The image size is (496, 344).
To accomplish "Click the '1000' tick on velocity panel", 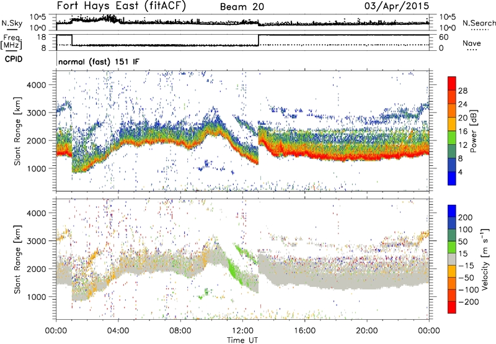I will coord(37,297).
